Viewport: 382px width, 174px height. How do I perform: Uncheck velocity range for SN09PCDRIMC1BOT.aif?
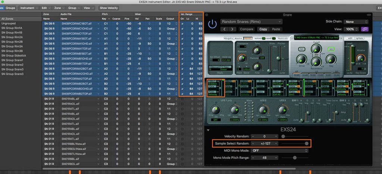[x=182, y=23]
